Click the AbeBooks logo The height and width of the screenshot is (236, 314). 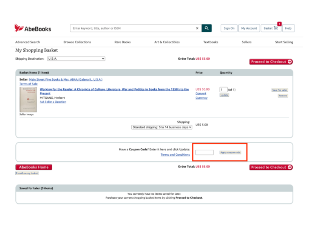tap(33, 28)
